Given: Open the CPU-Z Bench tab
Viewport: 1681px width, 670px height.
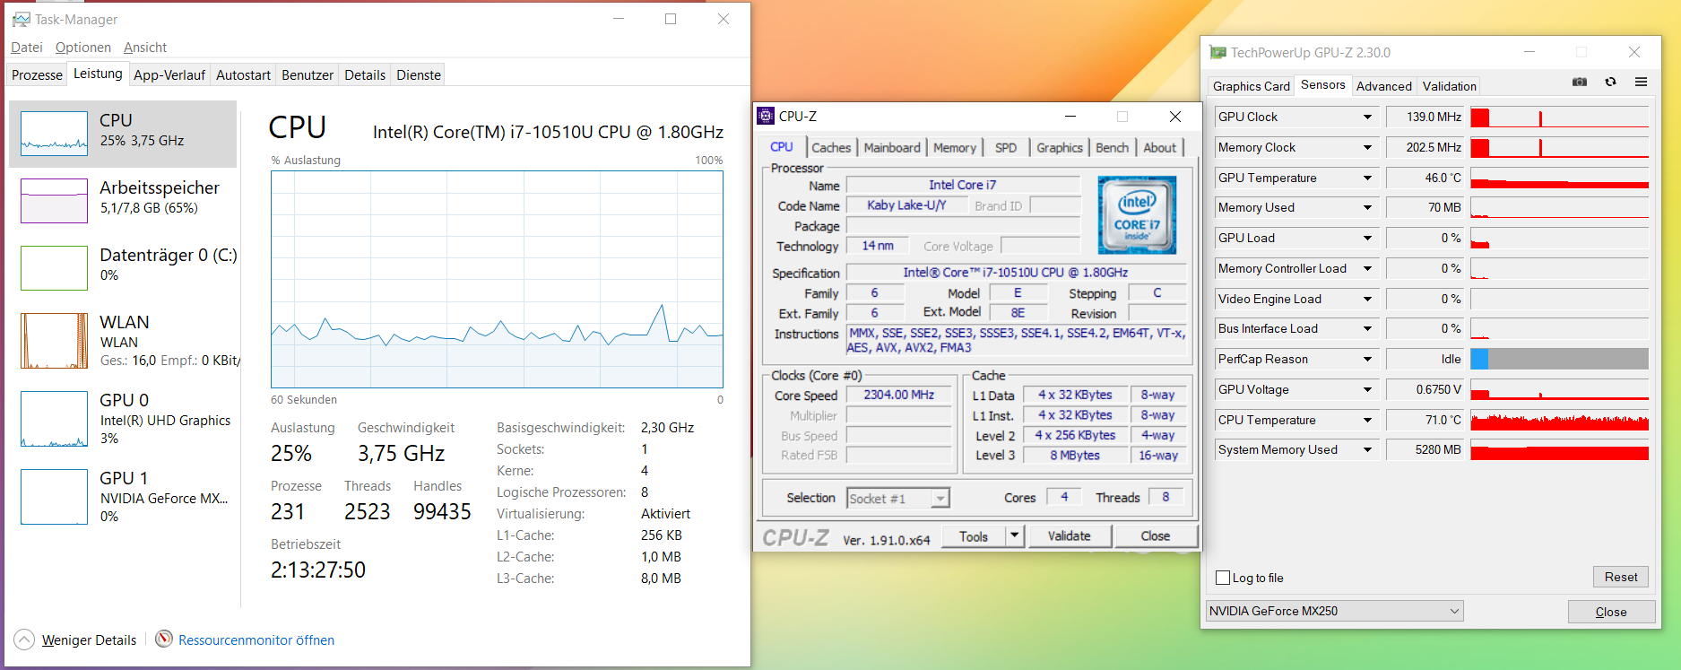Looking at the screenshot, I should [x=1113, y=148].
